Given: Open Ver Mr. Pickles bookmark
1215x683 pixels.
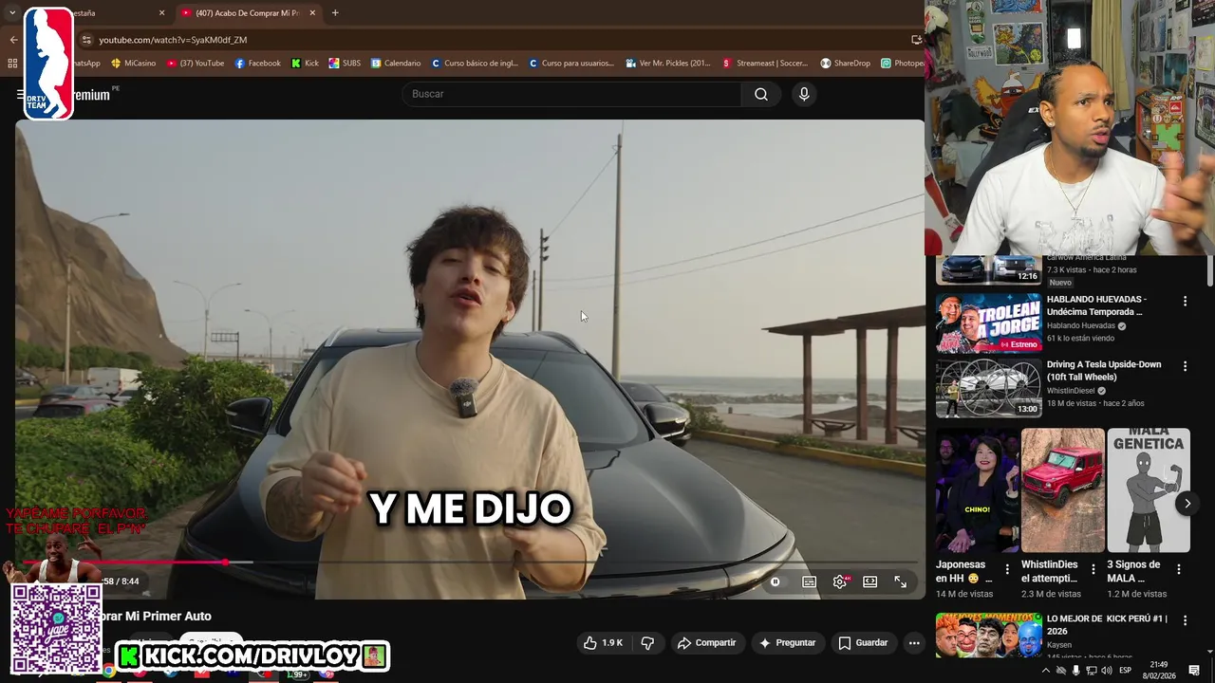Looking at the screenshot, I should (668, 64).
